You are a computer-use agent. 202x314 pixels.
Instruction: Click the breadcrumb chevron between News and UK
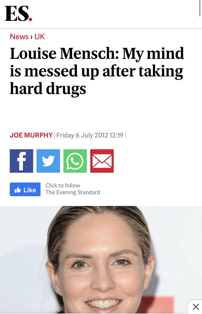[32, 37]
